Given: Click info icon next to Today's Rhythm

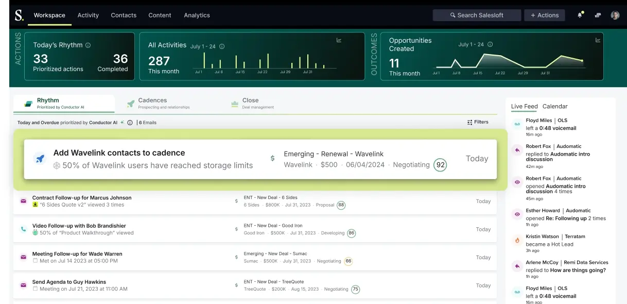Looking at the screenshot, I should click(88, 45).
